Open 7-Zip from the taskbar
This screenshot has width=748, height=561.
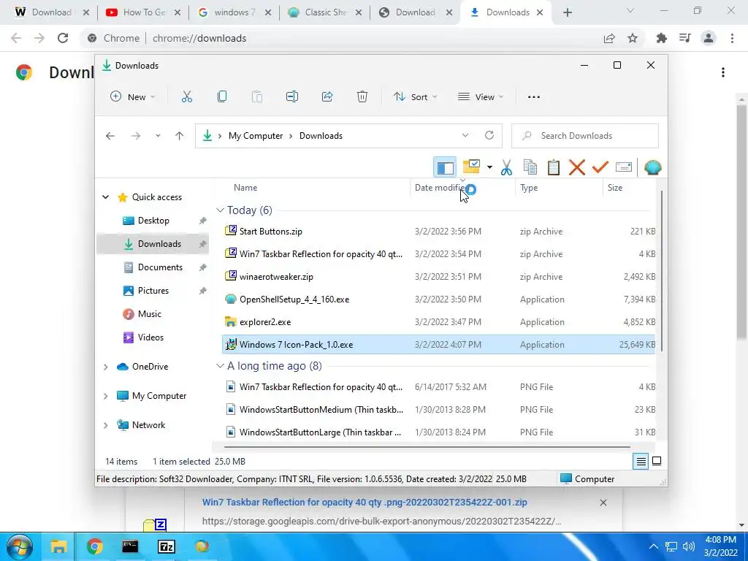(167, 546)
